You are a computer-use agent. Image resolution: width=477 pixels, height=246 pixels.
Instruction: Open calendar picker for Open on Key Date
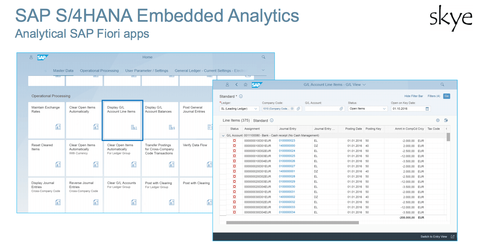(427, 109)
